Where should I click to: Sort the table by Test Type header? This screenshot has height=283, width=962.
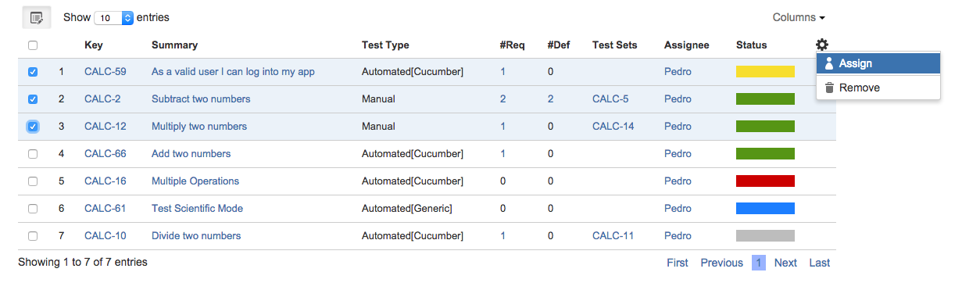click(x=385, y=45)
